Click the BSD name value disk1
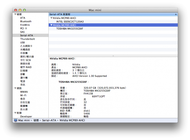Viewport: 190px width, 140px height. (x=87, y=111)
